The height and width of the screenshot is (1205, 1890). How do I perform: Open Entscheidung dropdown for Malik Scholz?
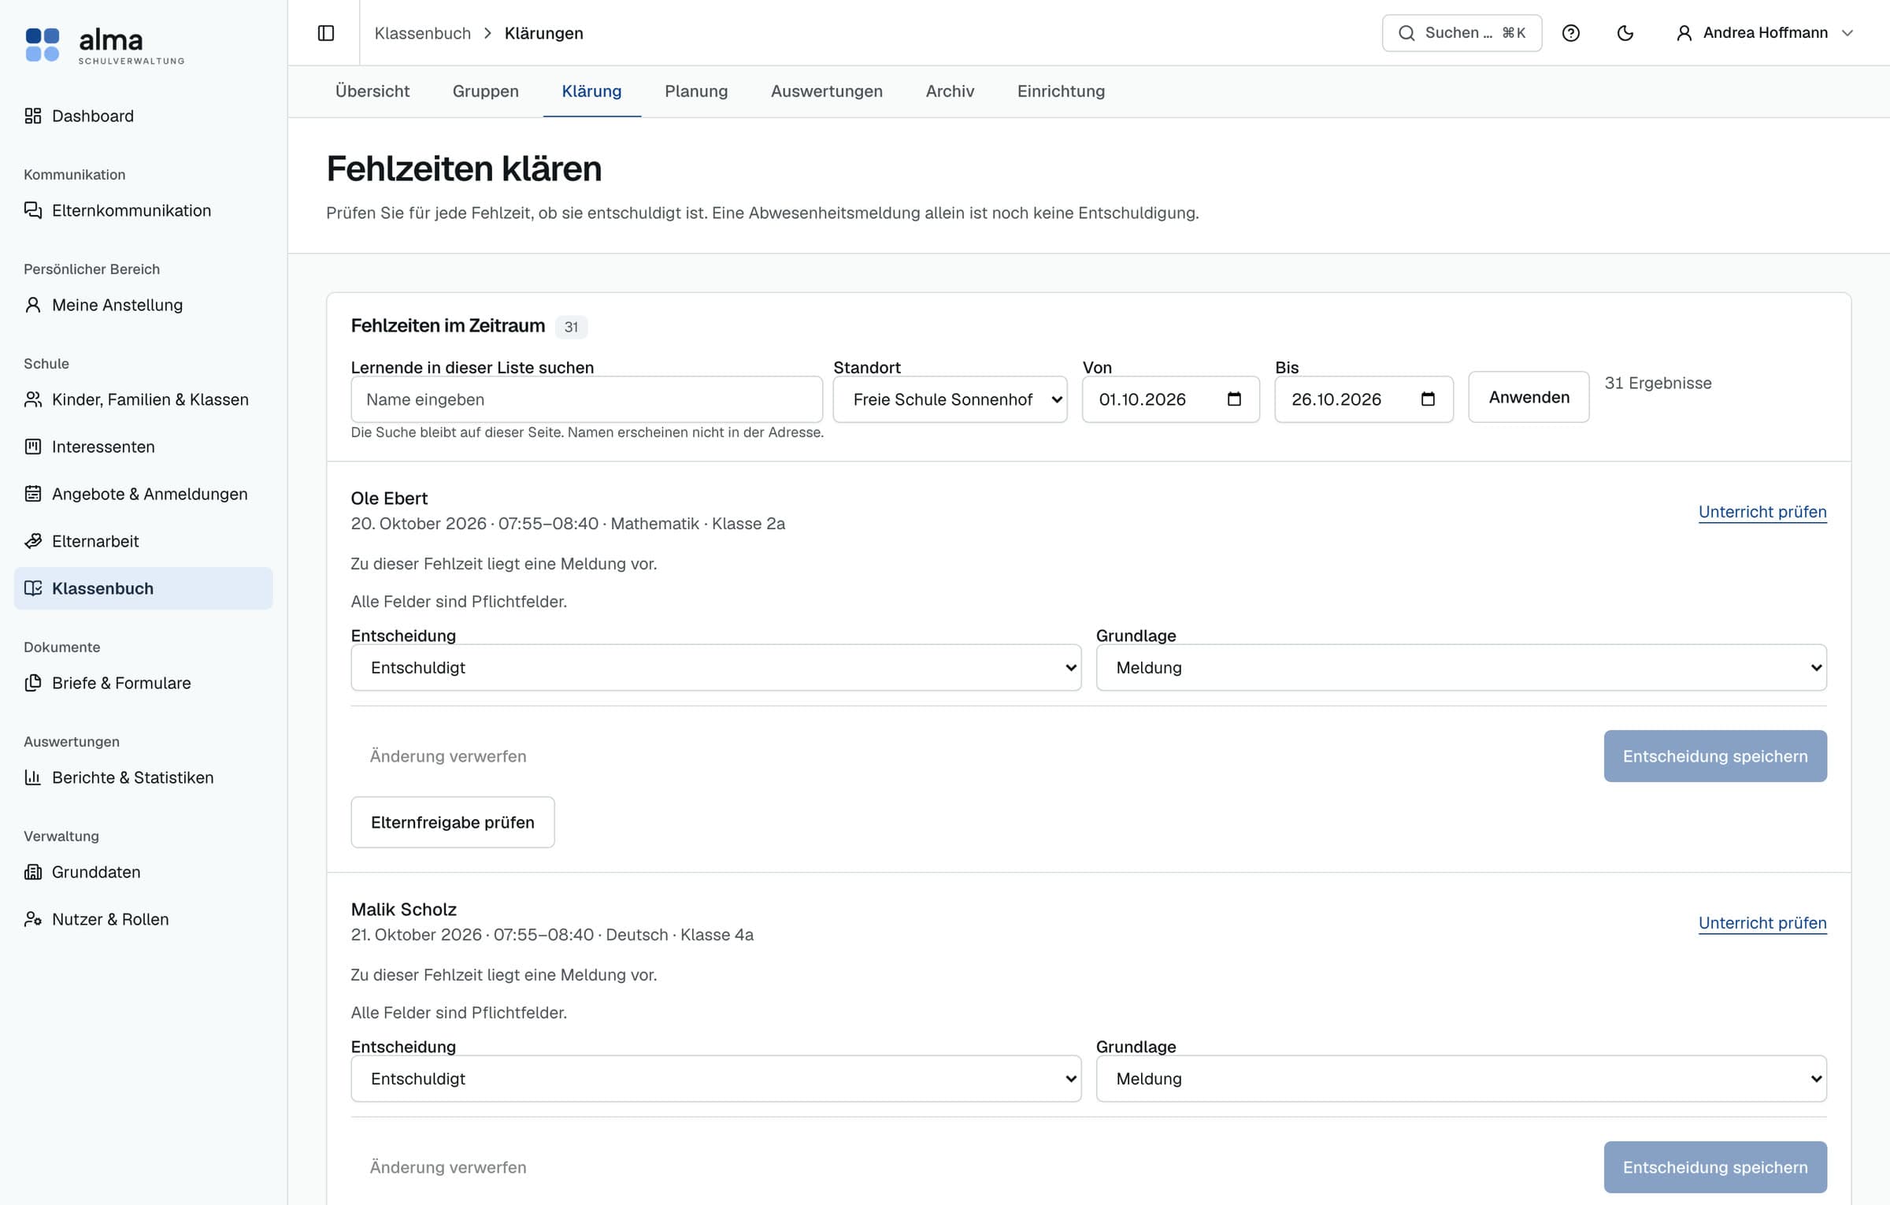[x=716, y=1079]
